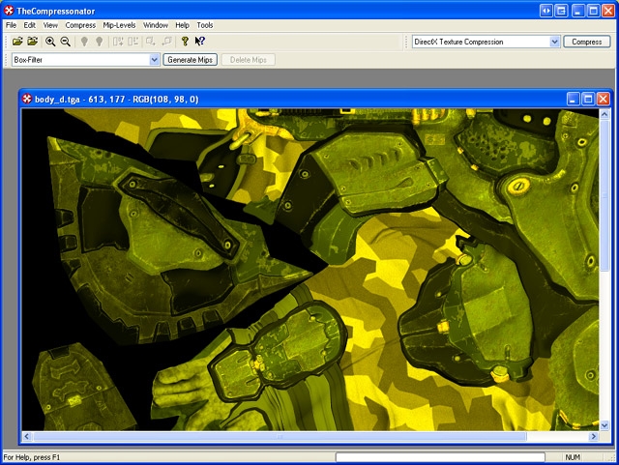
Task: Click the Compress button on the right
Action: click(x=587, y=43)
